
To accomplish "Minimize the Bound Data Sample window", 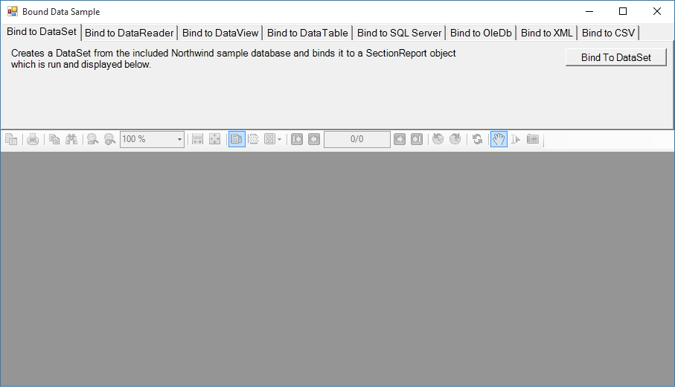I will click(x=589, y=12).
